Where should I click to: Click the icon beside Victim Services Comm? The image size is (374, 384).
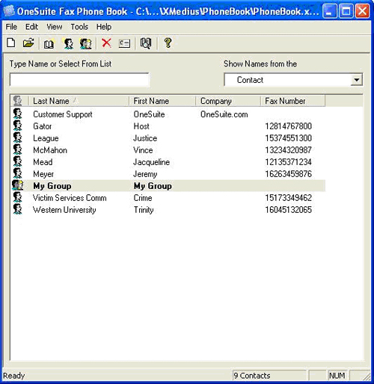point(17,197)
